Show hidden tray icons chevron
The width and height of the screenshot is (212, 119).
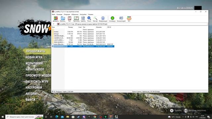pos(183,117)
